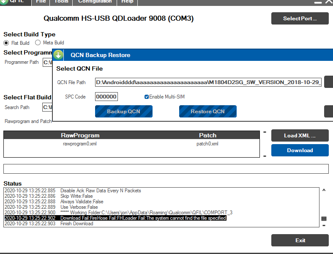Disable the Enable Multi-SIM checkbox
This screenshot has height=254, width=333.
(x=147, y=97)
